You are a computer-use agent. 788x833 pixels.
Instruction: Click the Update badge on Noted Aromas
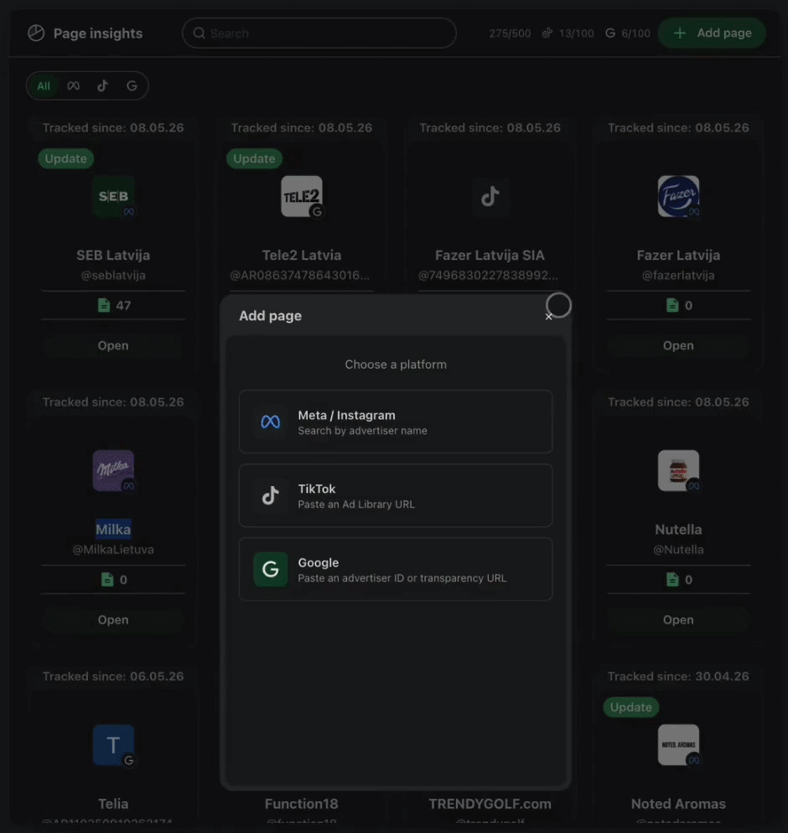coord(630,707)
